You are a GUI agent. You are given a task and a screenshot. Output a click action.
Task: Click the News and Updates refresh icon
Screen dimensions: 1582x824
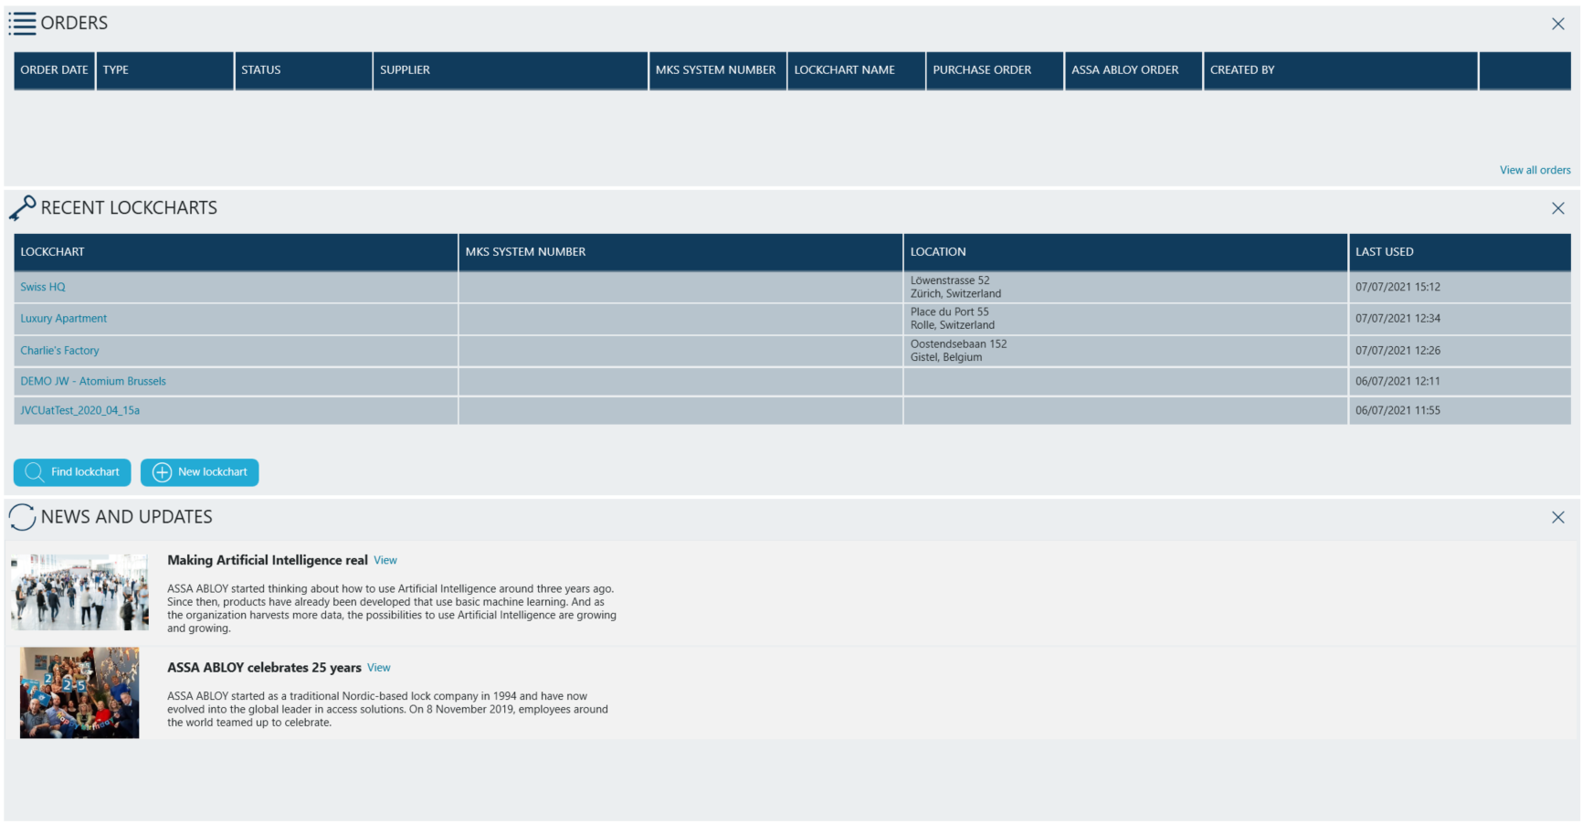(x=22, y=517)
